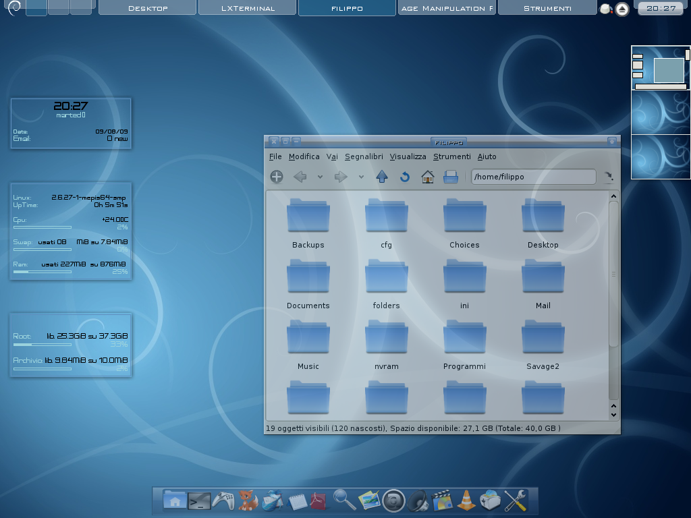Switch to the third workspace in the pager
Screen dimensions: 691x518
pos(660,156)
